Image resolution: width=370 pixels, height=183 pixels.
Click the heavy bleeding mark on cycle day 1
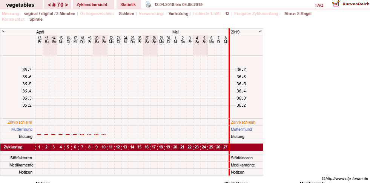coord(39,135)
